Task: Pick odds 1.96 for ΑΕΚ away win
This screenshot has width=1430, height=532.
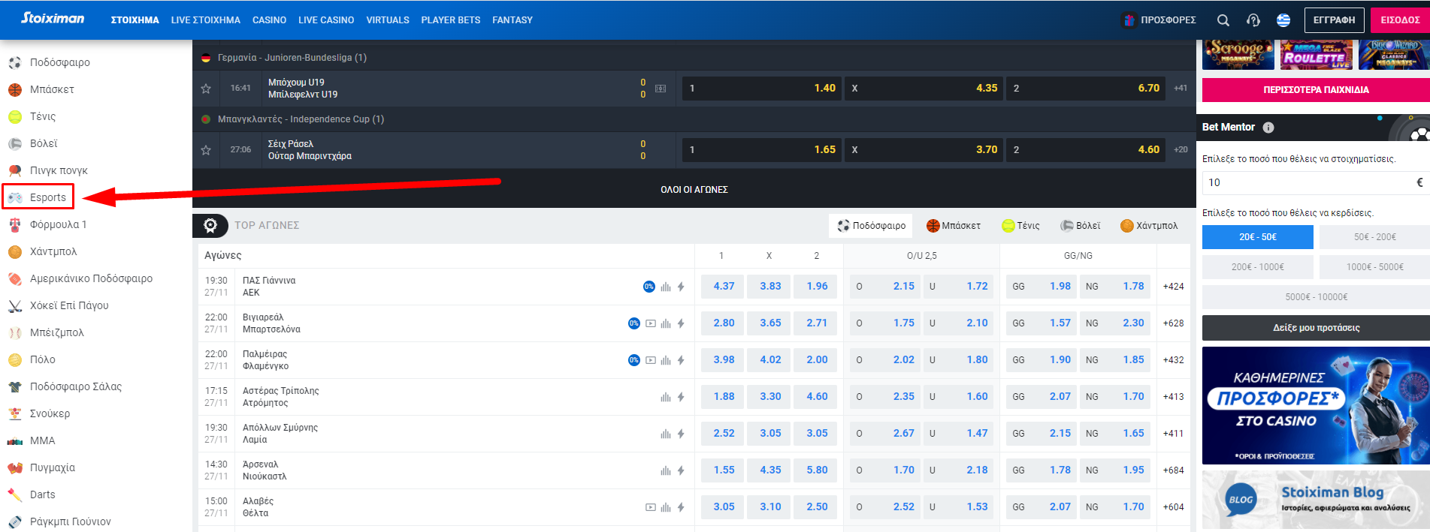Action: (x=817, y=287)
